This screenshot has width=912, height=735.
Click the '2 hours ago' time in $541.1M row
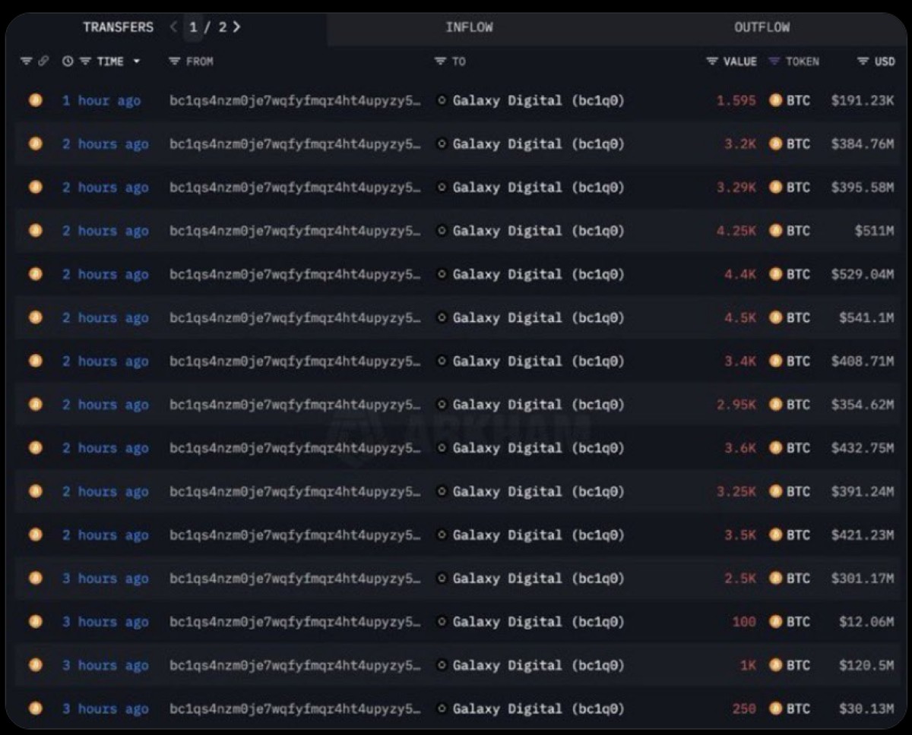105,317
